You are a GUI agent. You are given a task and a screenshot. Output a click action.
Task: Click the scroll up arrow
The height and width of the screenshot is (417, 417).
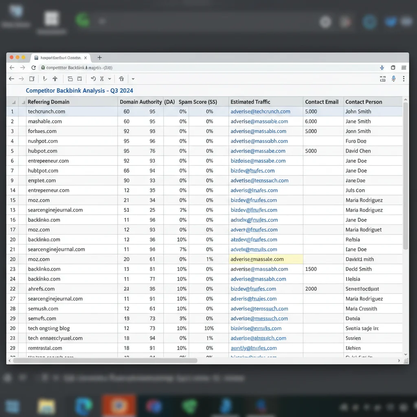[406, 99]
